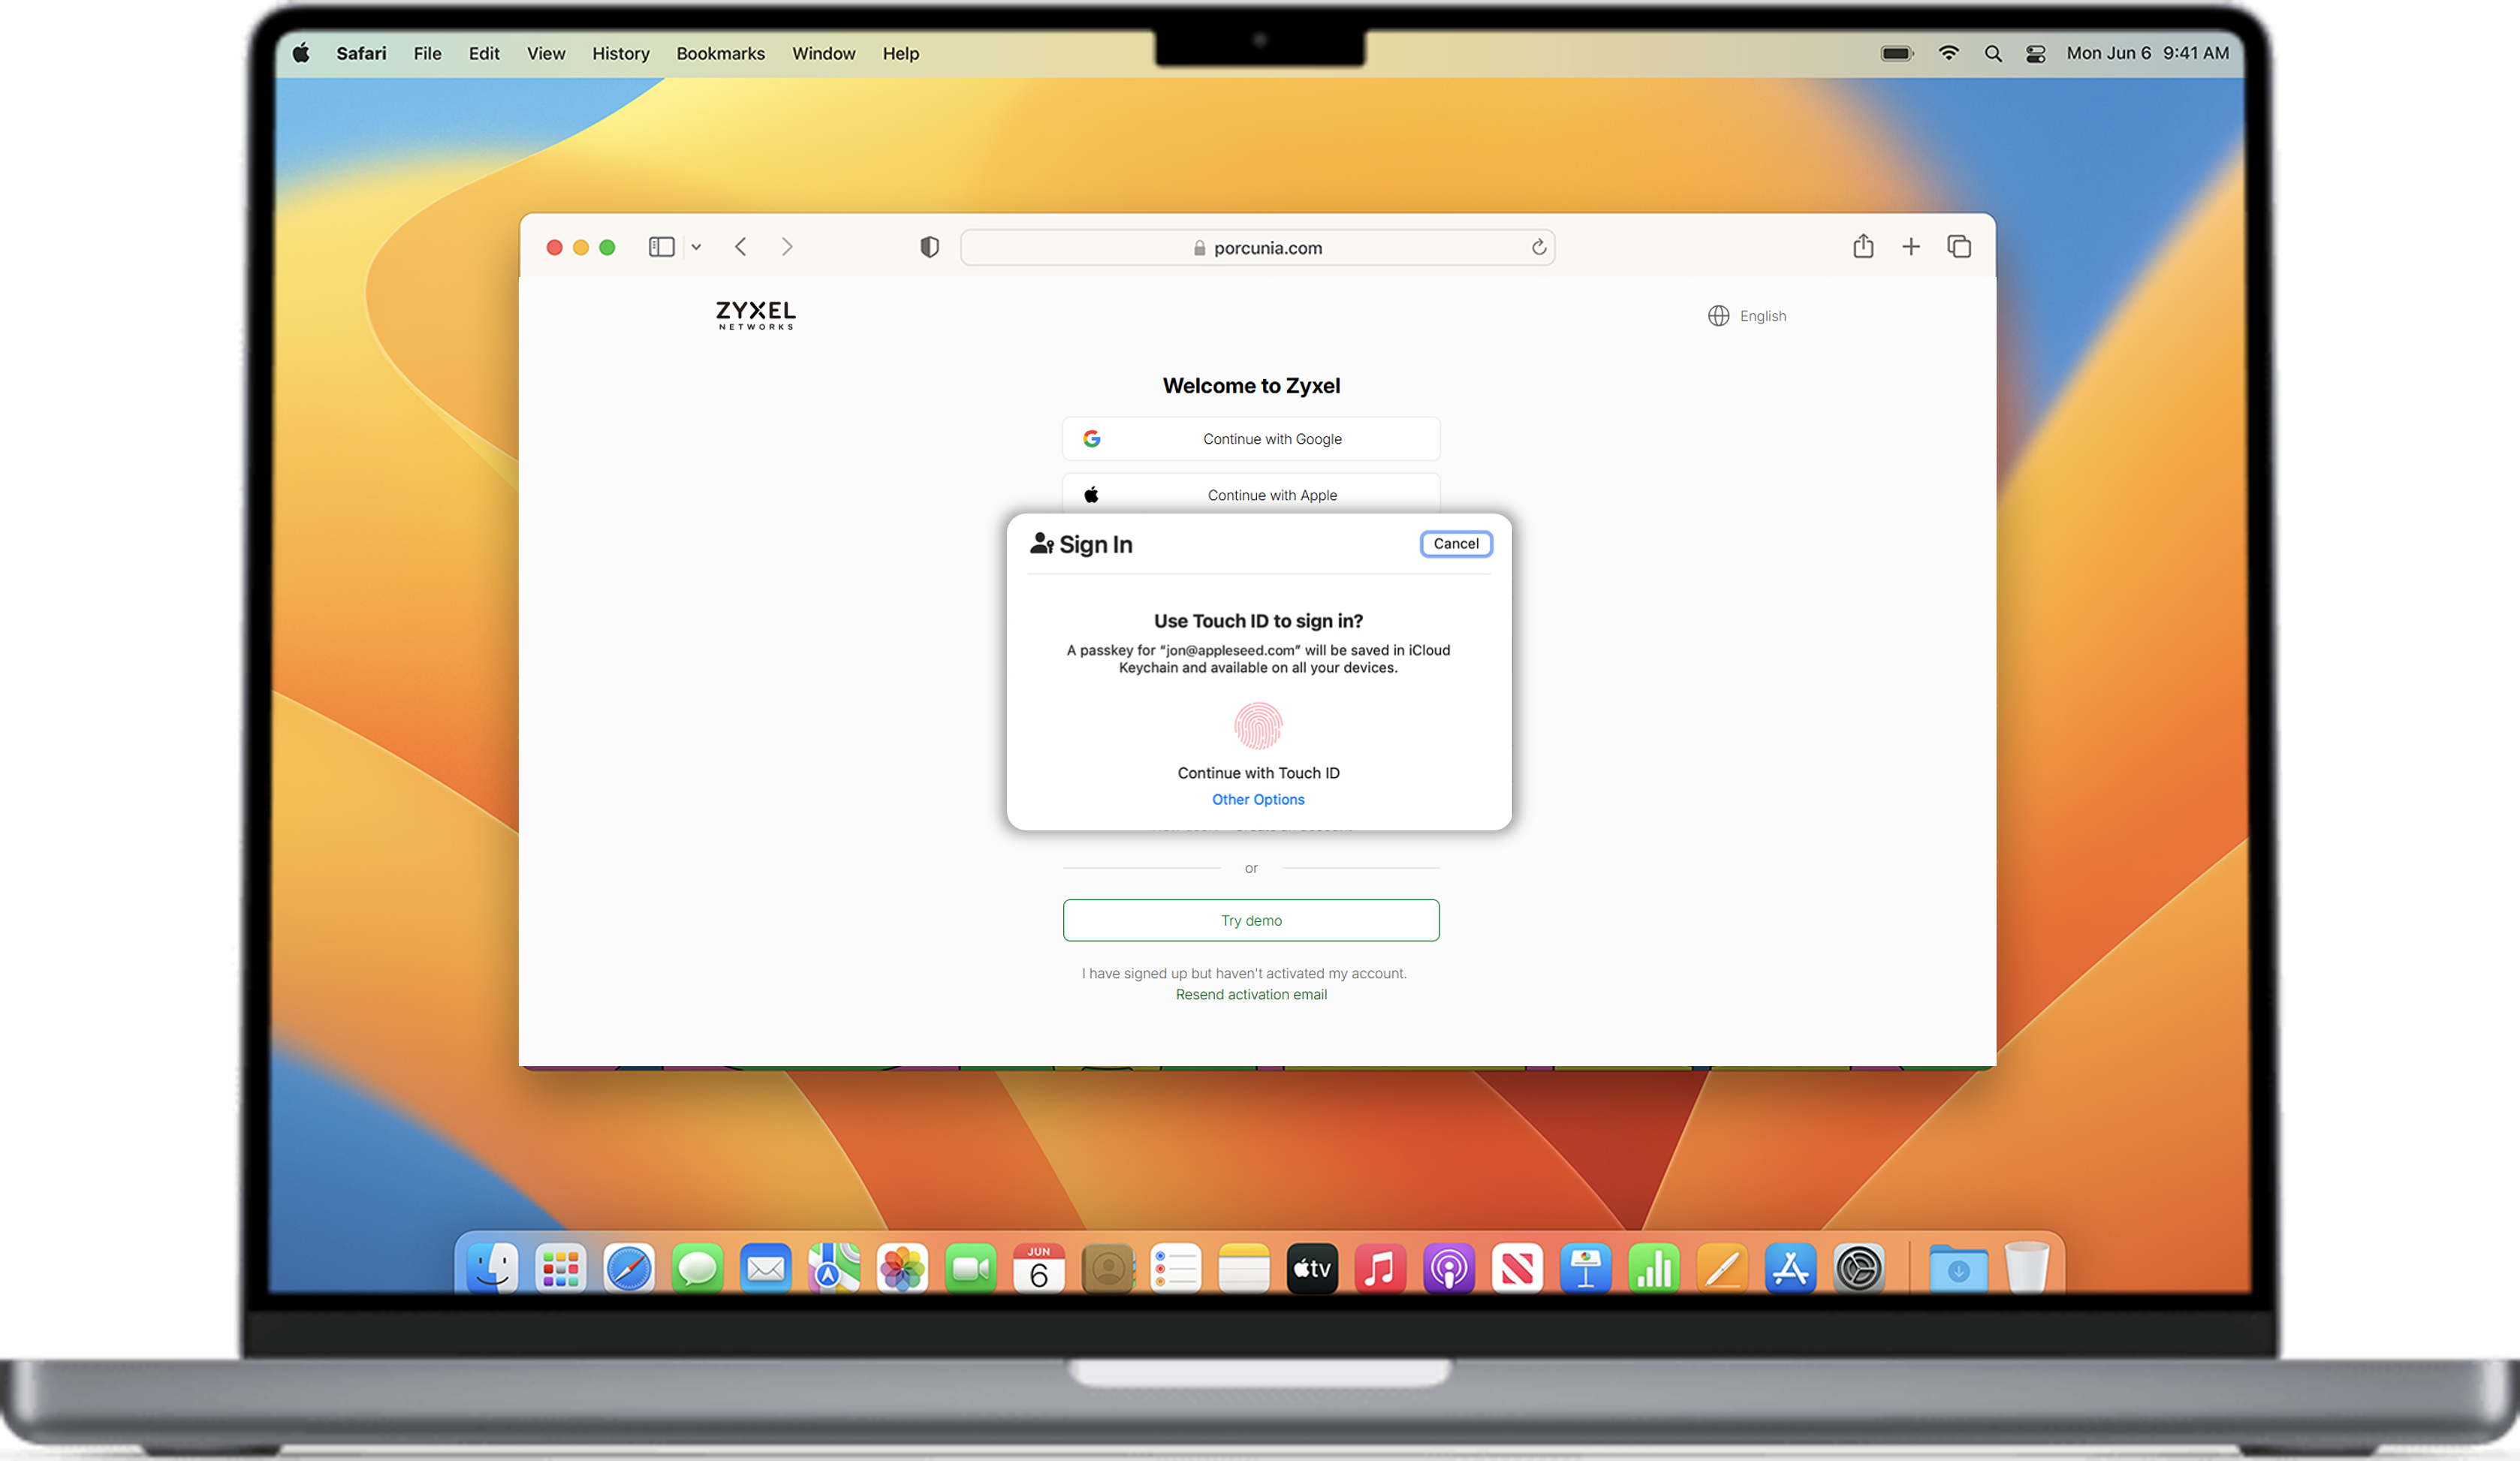
Task: Open Control Center in menu bar
Action: click(2035, 54)
